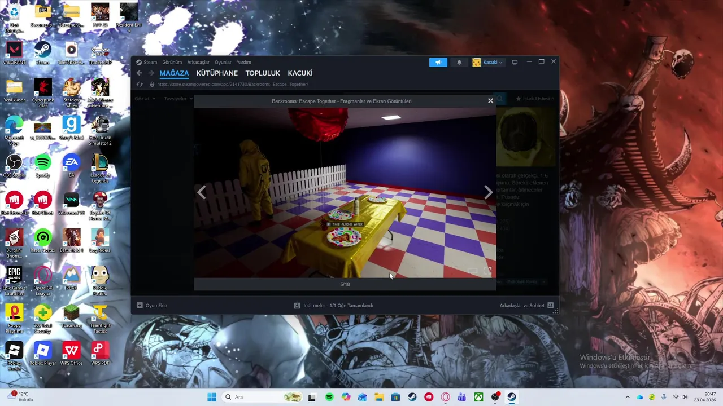Select Razer Cortex desktop icon
This screenshot has width=723, height=406.
point(43,241)
